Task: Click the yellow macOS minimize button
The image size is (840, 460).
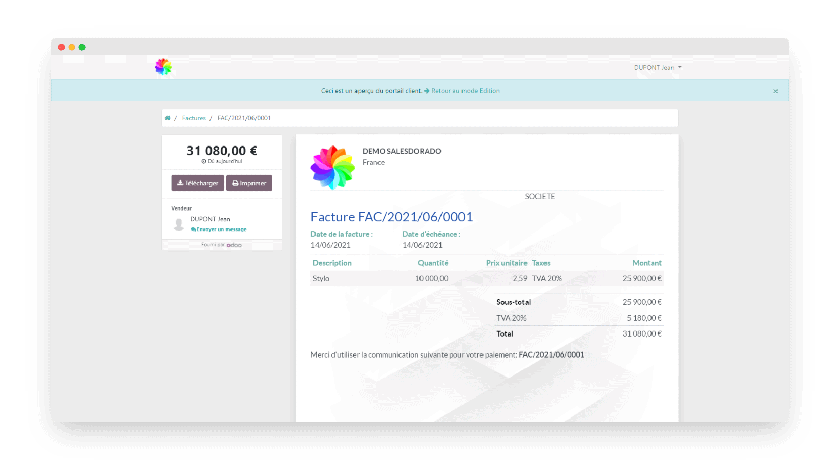Action: coord(72,47)
